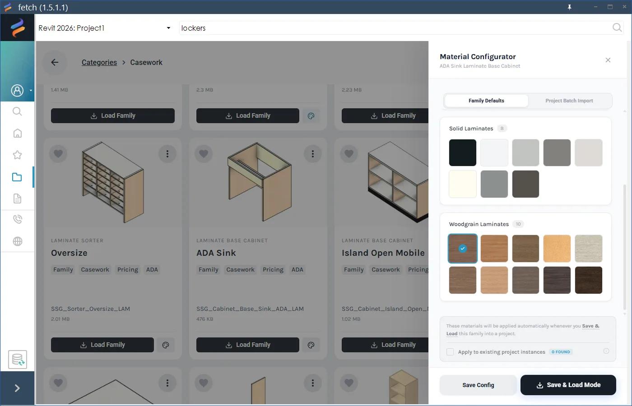Click the fetch logo in sidebar
This screenshot has height=406, width=632.
pyautogui.click(x=18, y=28)
